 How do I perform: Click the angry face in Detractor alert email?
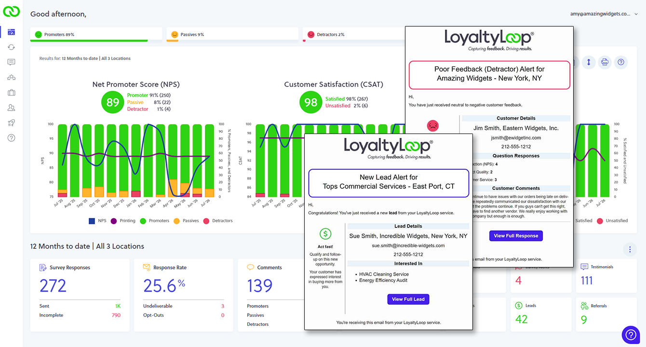(x=433, y=126)
